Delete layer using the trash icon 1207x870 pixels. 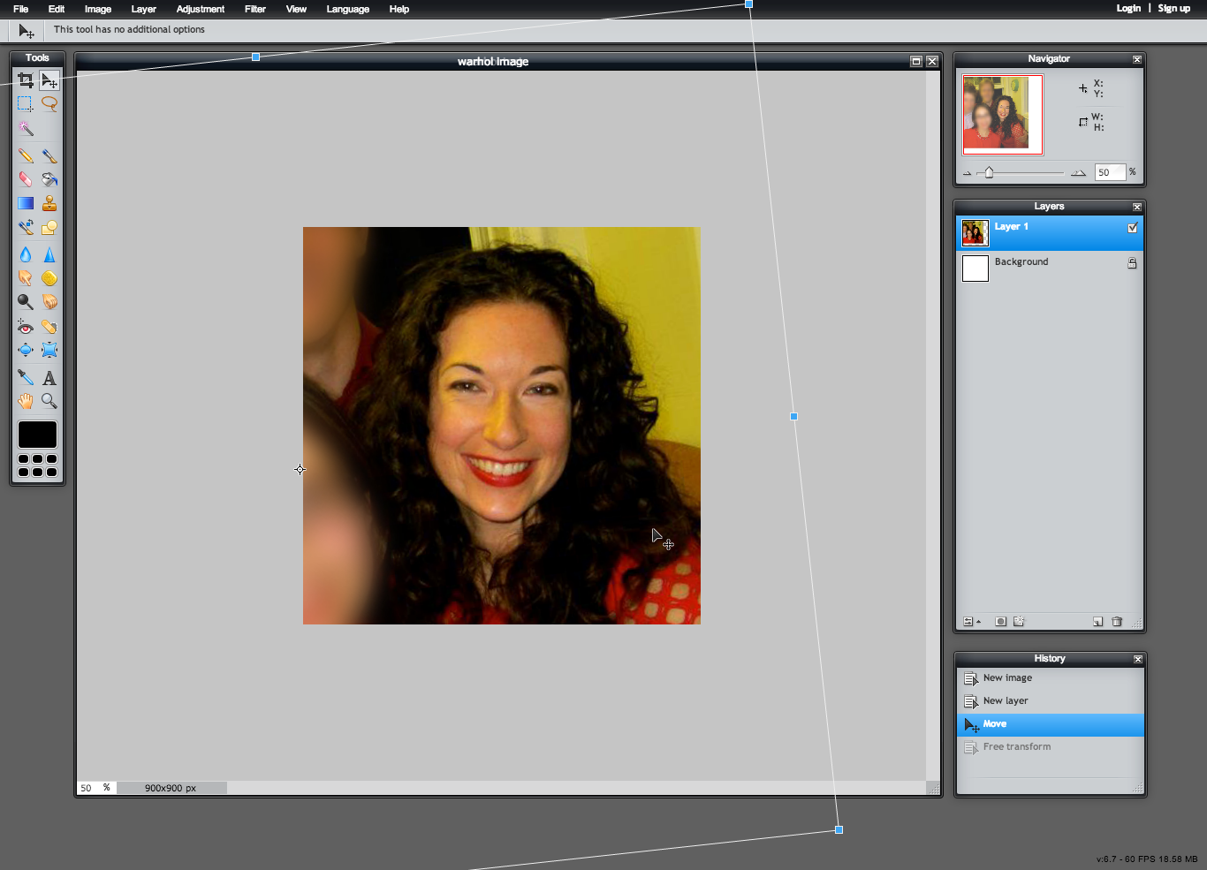[x=1117, y=622]
